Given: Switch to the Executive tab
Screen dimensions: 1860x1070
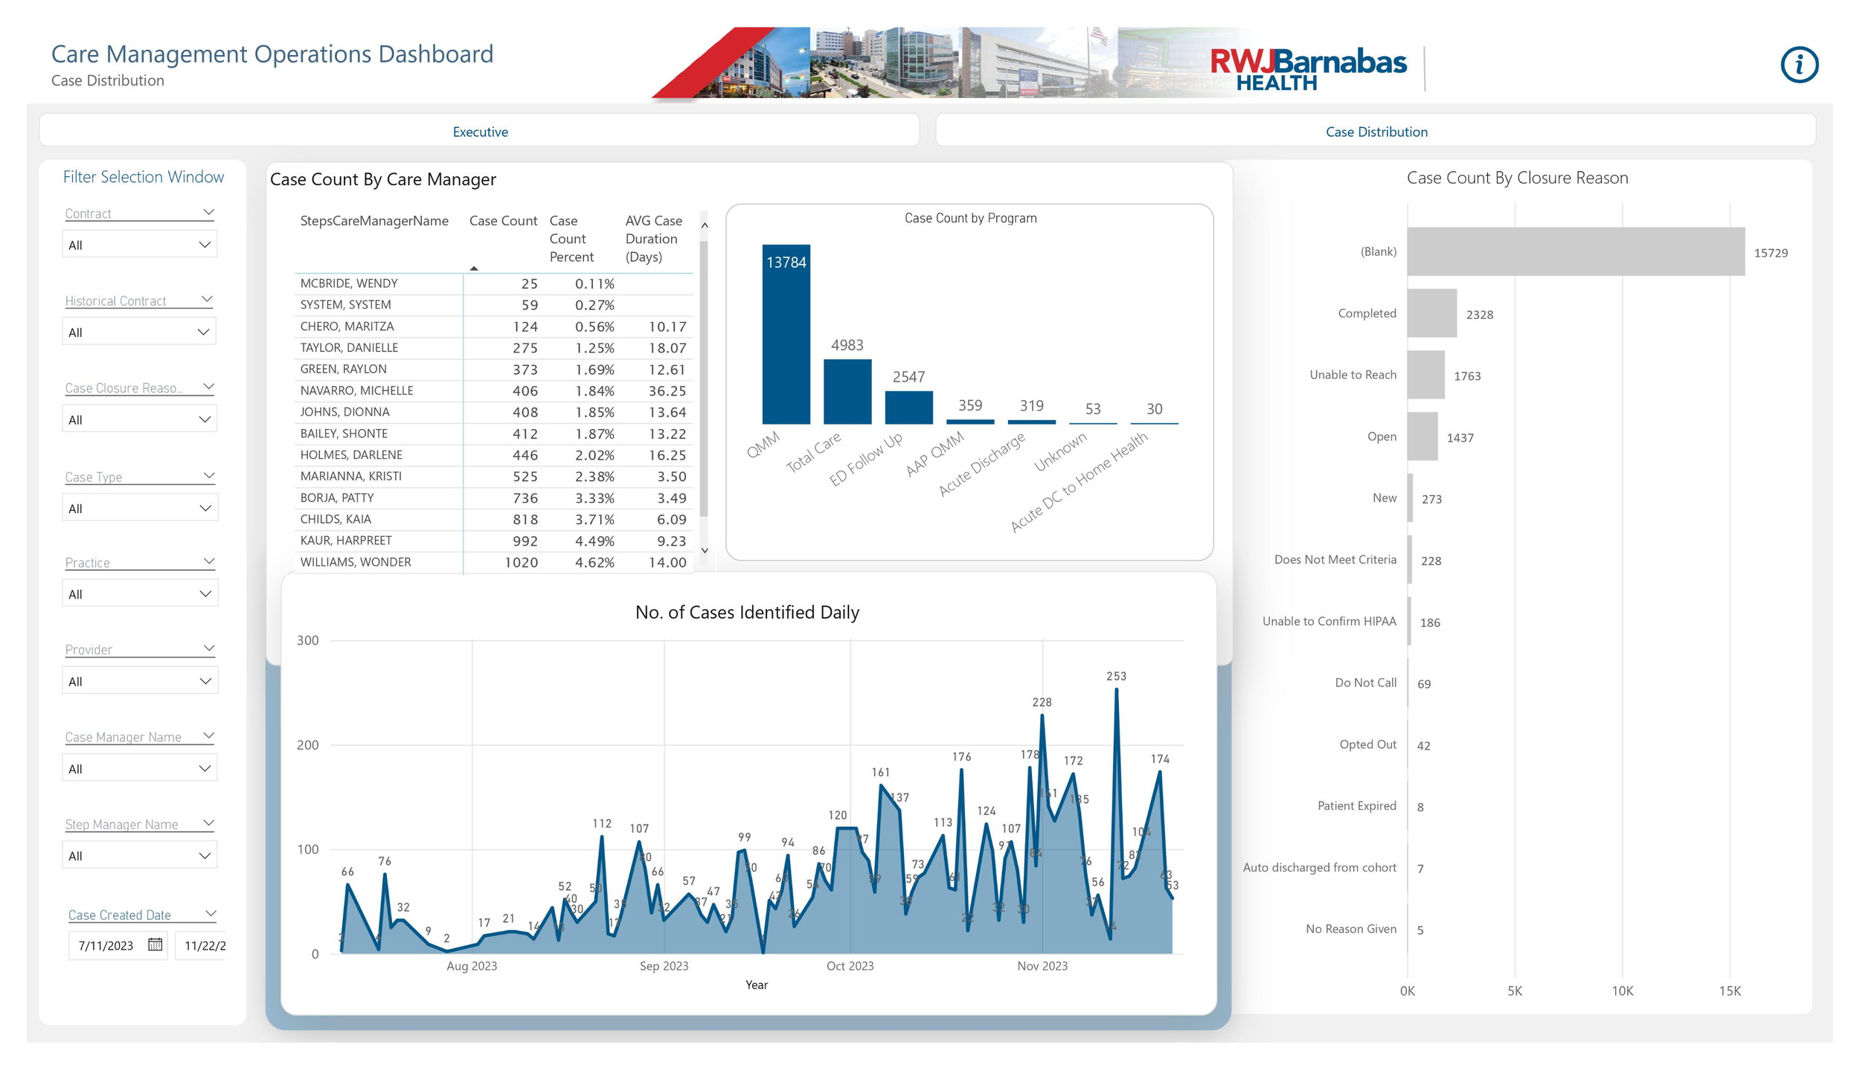Looking at the screenshot, I should tap(480, 132).
